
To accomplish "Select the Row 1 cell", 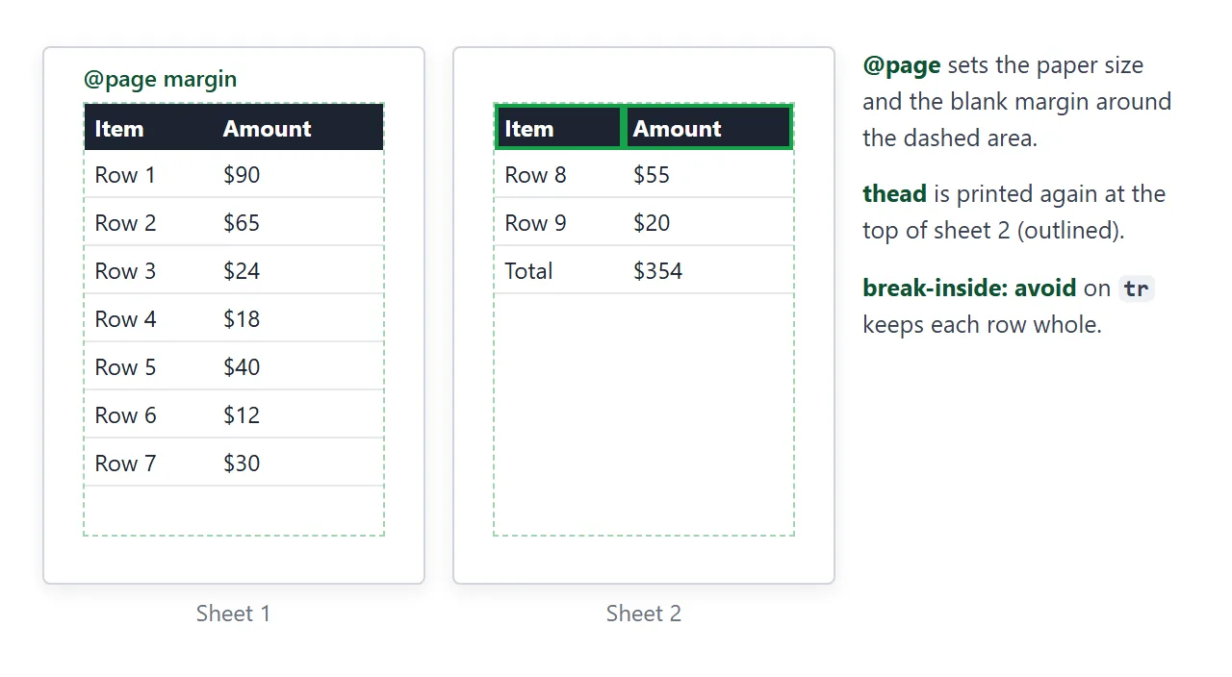I will click(x=149, y=174).
